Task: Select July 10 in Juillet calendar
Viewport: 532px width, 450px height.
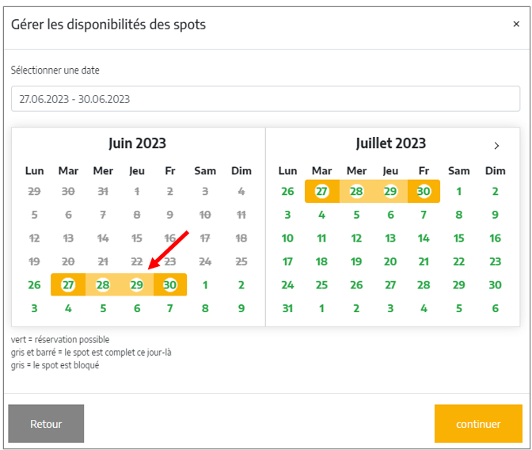Action: tap(287, 238)
